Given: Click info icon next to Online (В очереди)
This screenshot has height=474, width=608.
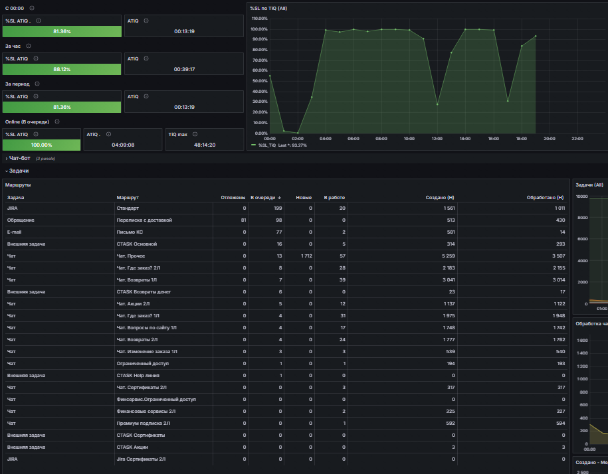Looking at the screenshot, I should pos(57,121).
